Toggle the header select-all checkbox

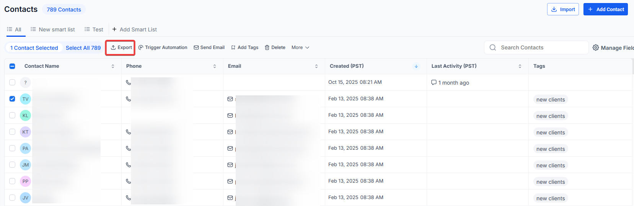(12, 66)
